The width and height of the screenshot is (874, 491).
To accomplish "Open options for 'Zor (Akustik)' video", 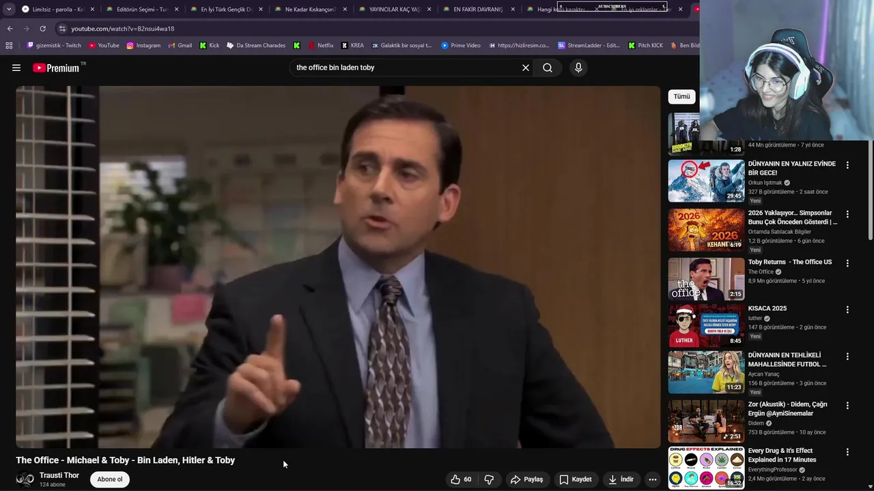I will click(x=847, y=406).
